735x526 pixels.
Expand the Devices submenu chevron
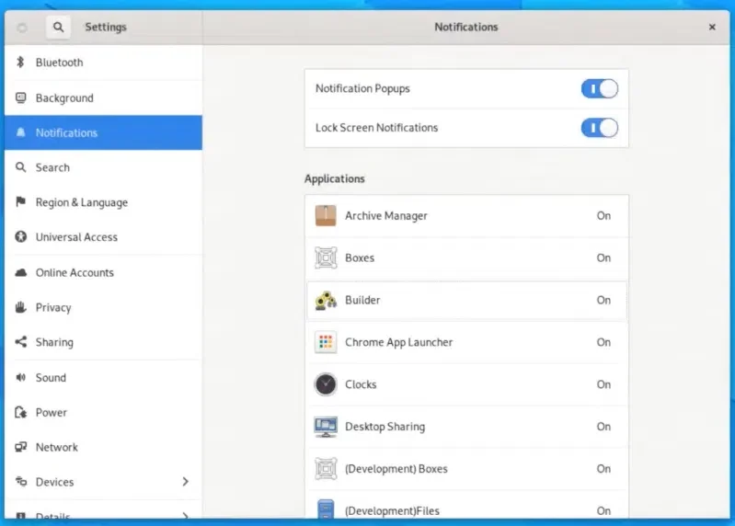(x=186, y=482)
